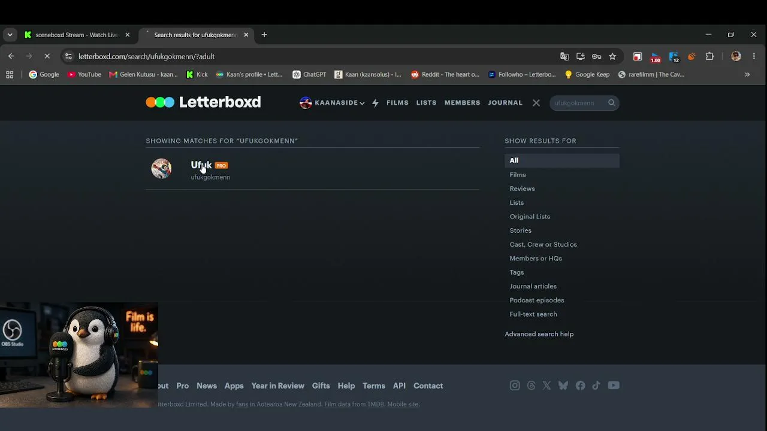Open Ufuk's profile avatar
This screenshot has height=431, width=767.
pyautogui.click(x=161, y=169)
